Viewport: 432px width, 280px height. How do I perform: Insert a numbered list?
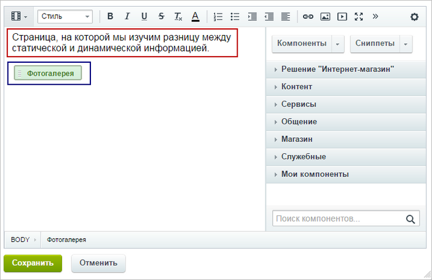(x=218, y=17)
